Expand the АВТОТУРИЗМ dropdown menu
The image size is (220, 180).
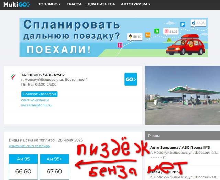(135, 4)
